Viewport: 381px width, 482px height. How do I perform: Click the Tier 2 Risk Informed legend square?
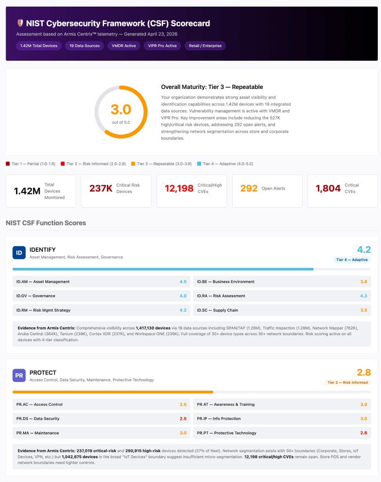click(63, 164)
